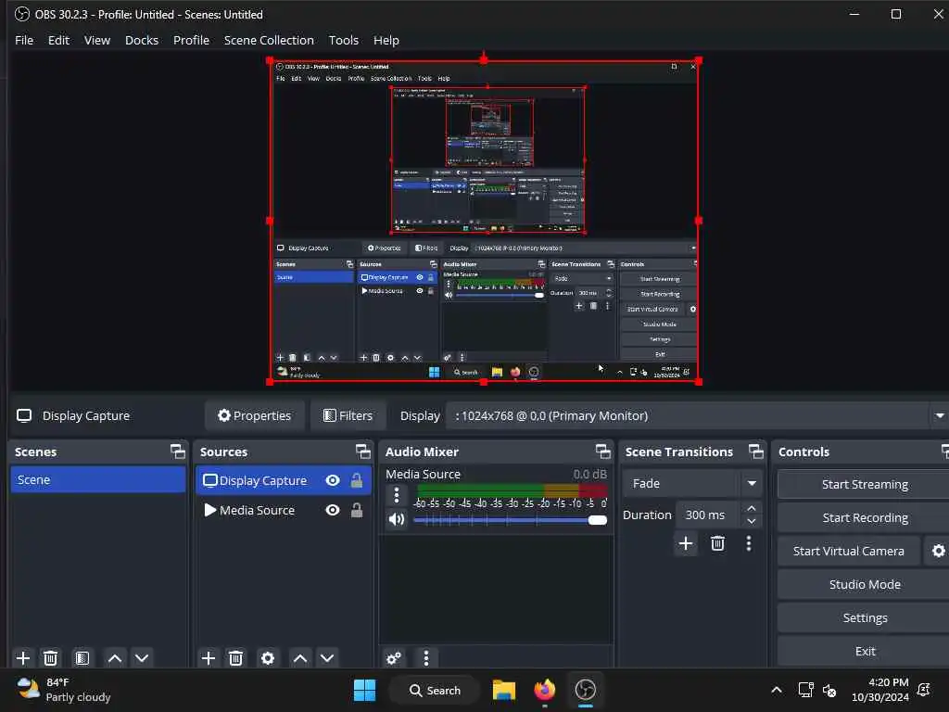Select the Scene item in Scenes list
The width and height of the screenshot is (949, 712).
(x=98, y=479)
